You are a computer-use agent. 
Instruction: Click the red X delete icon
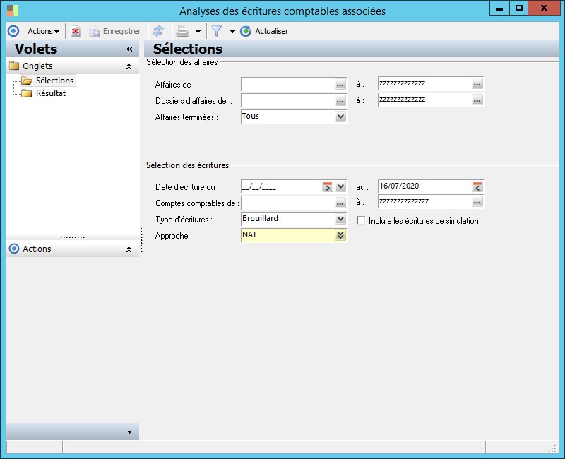click(76, 31)
